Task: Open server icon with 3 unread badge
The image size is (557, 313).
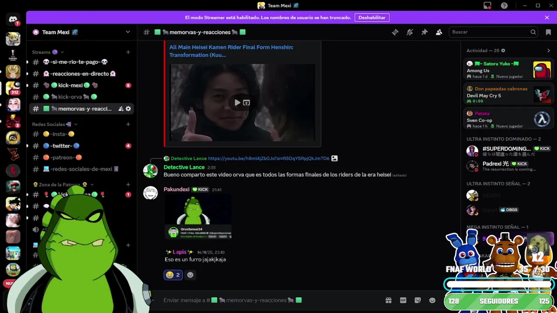Action: click(13, 121)
